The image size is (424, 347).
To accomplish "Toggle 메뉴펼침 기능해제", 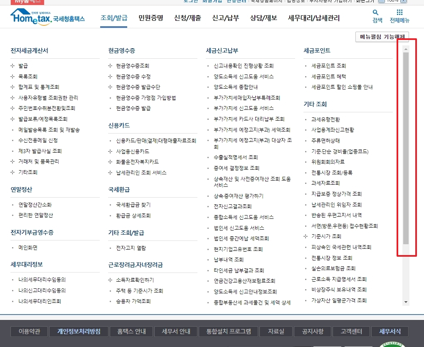I will coord(382,37).
